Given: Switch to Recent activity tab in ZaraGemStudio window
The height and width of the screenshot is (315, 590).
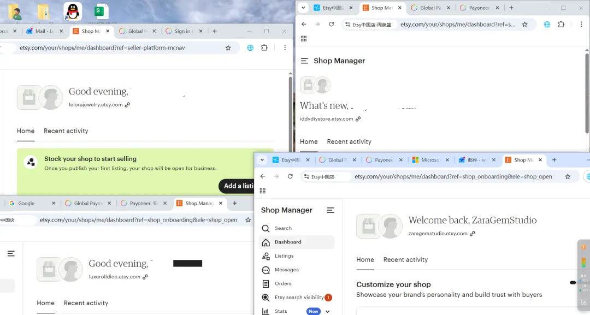Looking at the screenshot, I should click(x=405, y=260).
